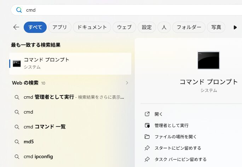Show more filters with the right arrow
The height and width of the screenshot is (167, 242).
pos(235,27)
